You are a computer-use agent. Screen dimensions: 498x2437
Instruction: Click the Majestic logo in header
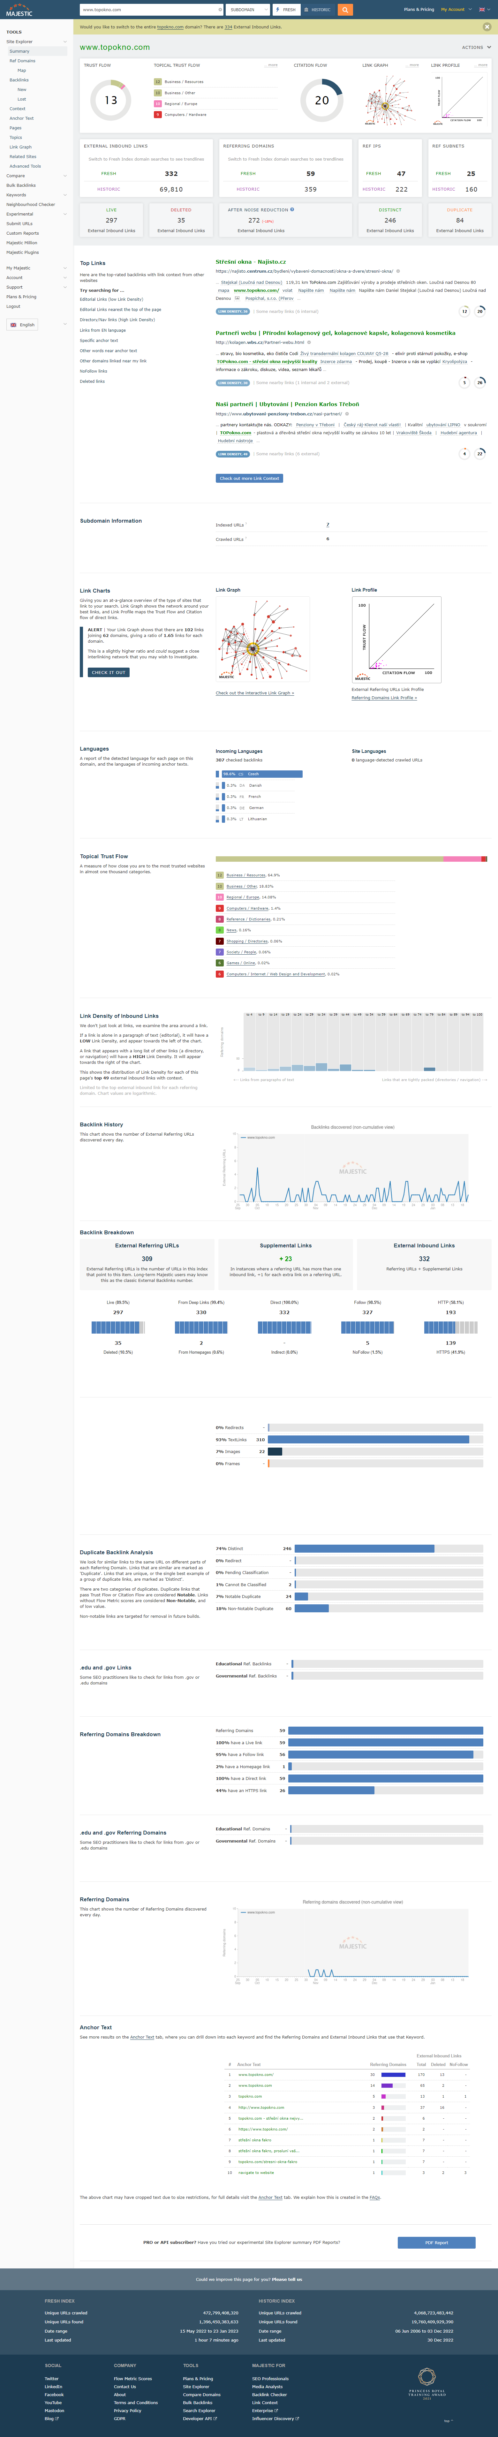(19, 12)
